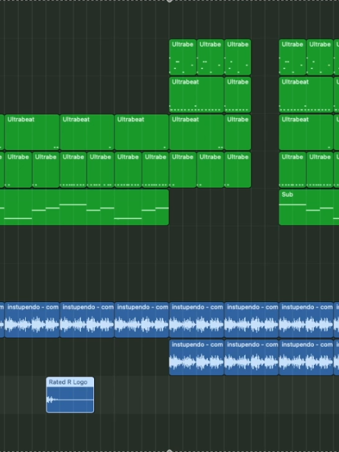This screenshot has height=452, width=339.
Task: Select third full instupendo region on lower audio track
Action: (306, 357)
